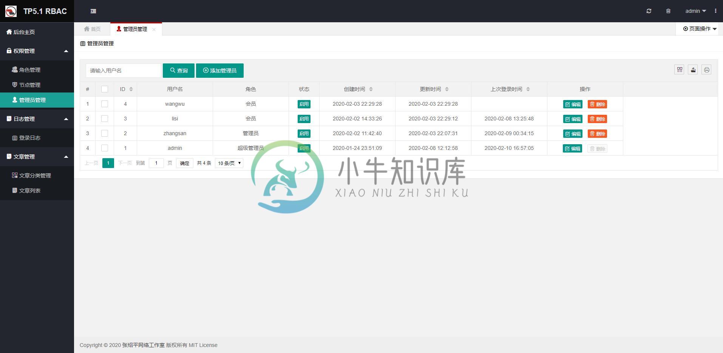Collapse the 权限管理 menu group
Screen dimensions: 723x353
point(37,51)
